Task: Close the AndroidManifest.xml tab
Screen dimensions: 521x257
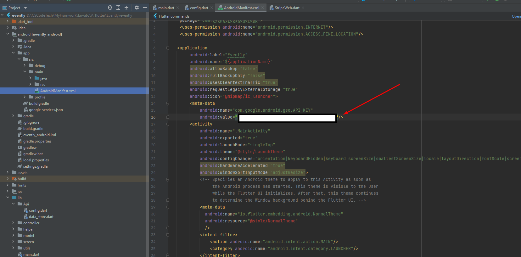Action: coord(263,8)
